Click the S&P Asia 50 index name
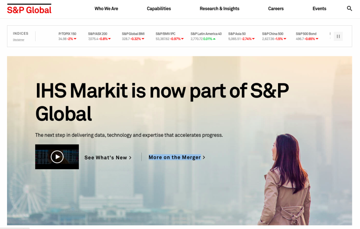Image resolution: width=360 pixels, height=229 pixels. click(237, 34)
